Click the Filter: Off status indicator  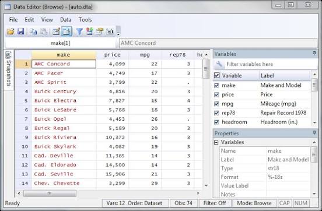coord(215,203)
